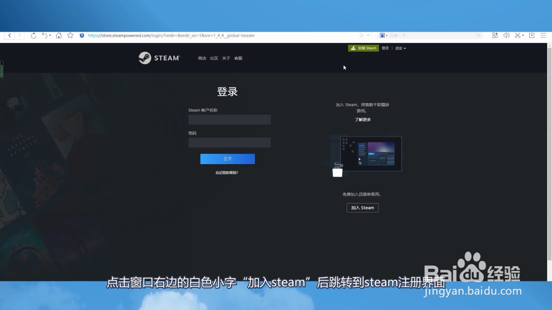Click the favorites star next to home icon
552x310 pixels.
pyautogui.click(x=70, y=35)
